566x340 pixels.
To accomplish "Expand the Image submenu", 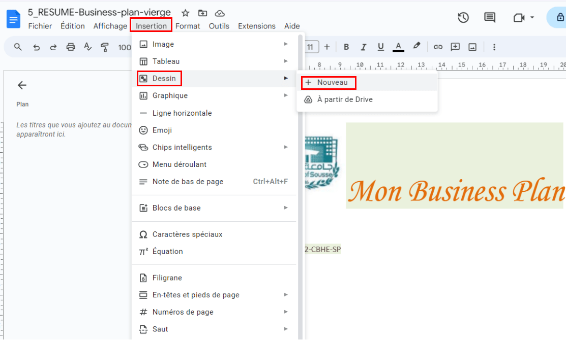I will pos(215,44).
